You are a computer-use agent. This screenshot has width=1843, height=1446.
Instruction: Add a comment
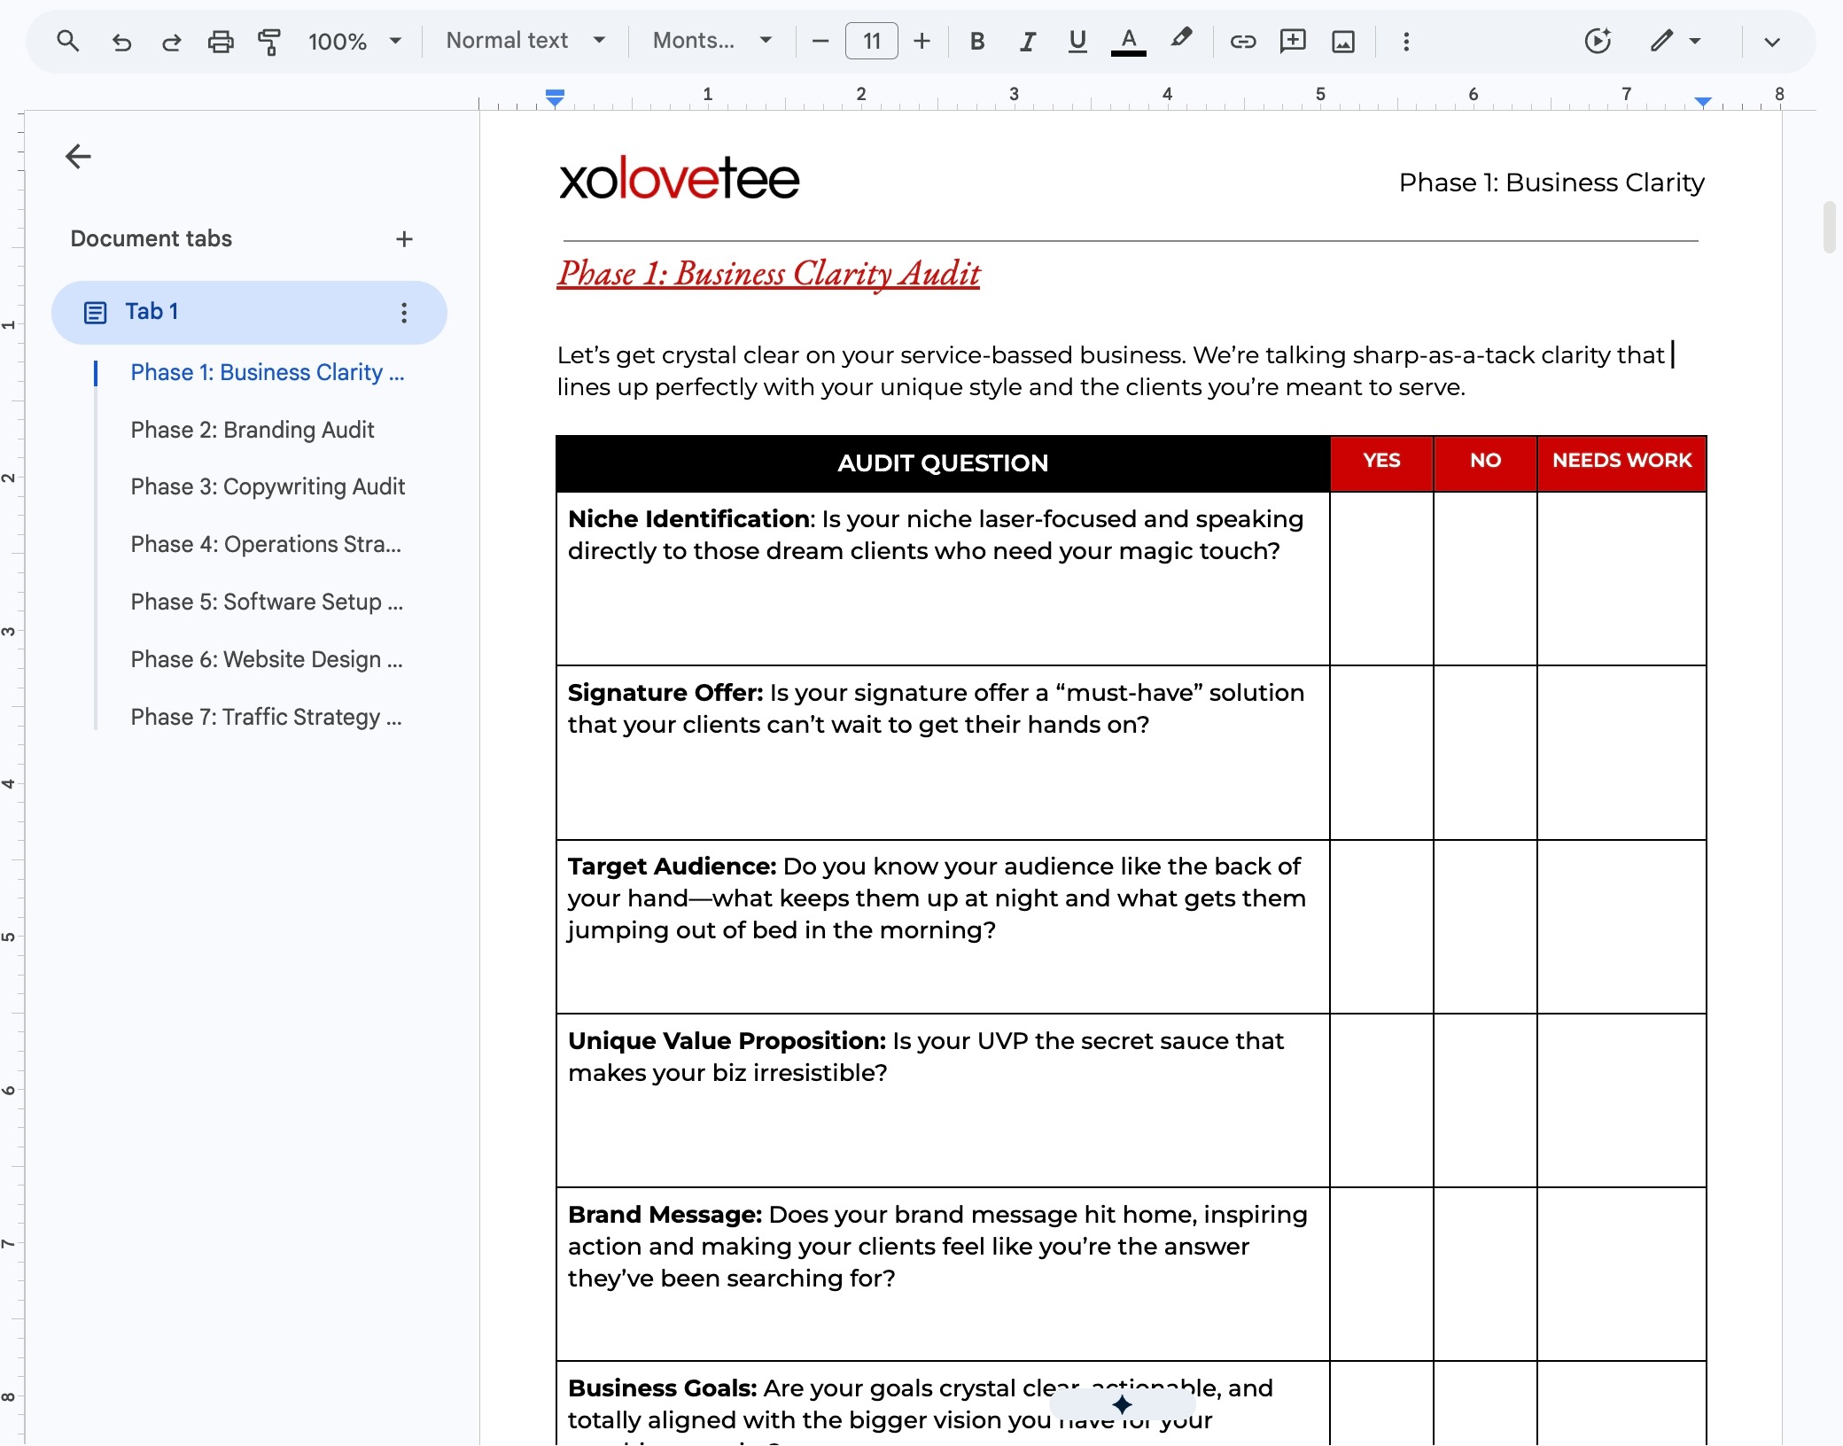coord(1293,41)
